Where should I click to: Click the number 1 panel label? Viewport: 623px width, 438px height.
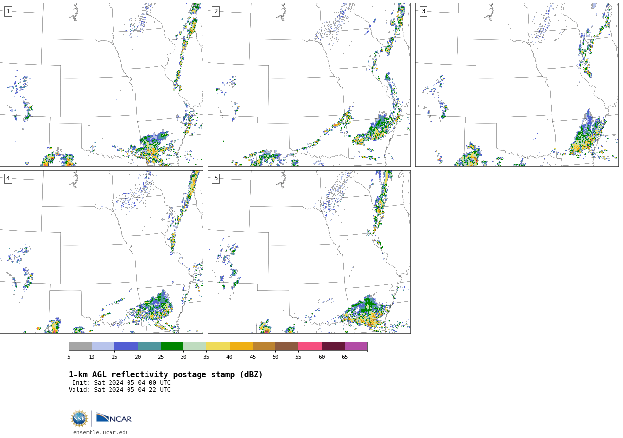click(x=8, y=11)
